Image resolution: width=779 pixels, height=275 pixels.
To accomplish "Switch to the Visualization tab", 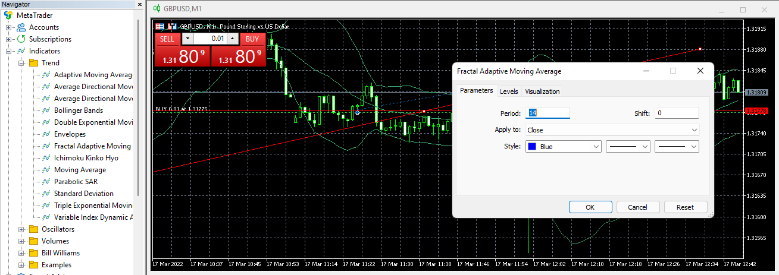I will click(542, 91).
